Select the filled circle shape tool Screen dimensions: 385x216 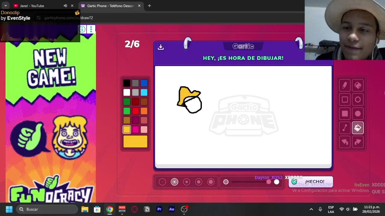tap(358, 114)
